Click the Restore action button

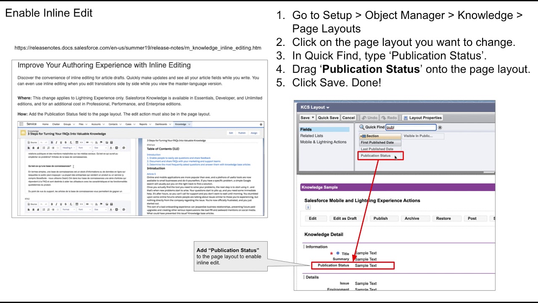[447, 218]
